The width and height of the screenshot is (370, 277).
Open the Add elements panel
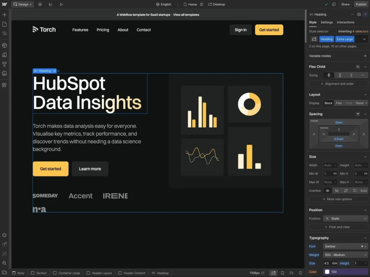[4, 15]
